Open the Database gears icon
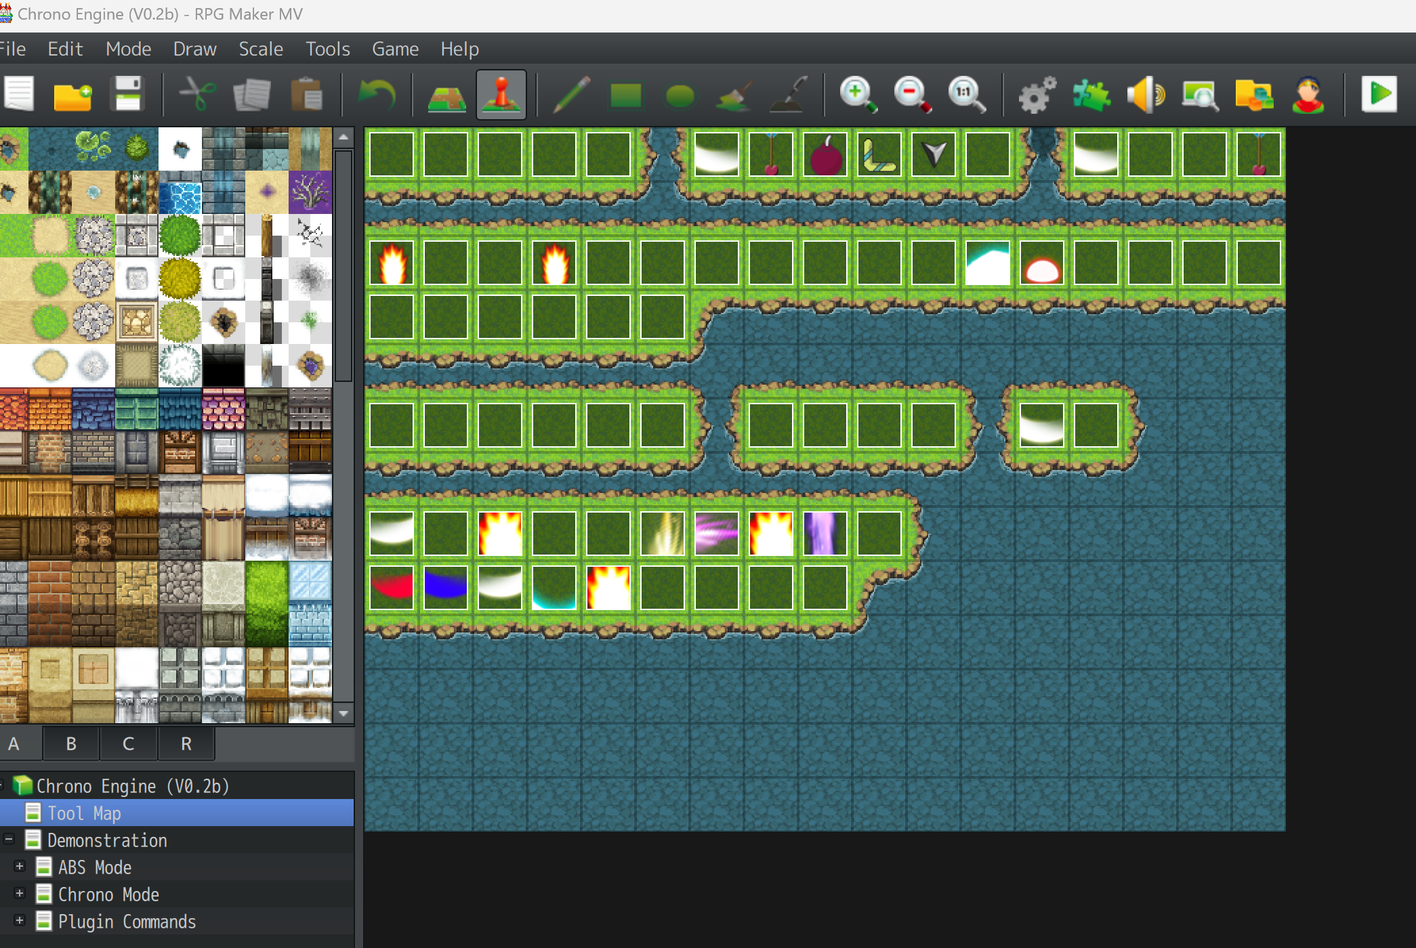The height and width of the screenshot is (948, 1416). point(1037,94)
